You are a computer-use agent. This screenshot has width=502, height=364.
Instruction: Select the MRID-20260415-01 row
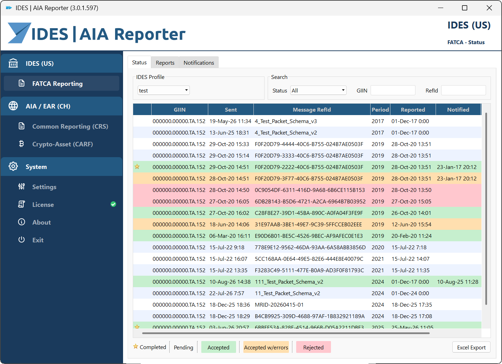(307, 305)
